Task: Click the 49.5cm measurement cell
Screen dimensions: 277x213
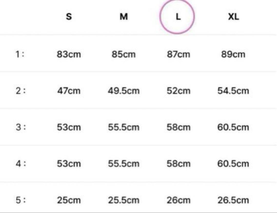Action: [x=124, y=91]
